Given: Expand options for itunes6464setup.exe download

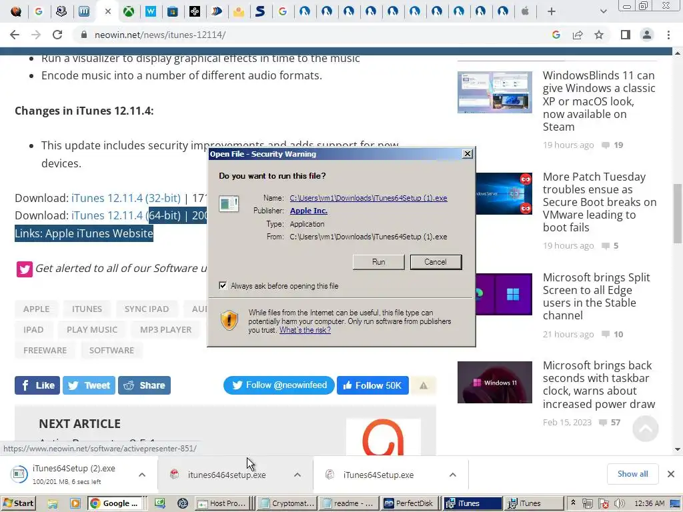Looking at the screenshot, I should pyautogui.click(x=297, y=475).
